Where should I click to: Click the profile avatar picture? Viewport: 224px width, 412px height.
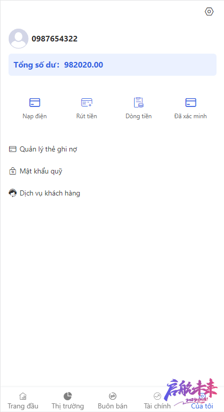point(18,38)
